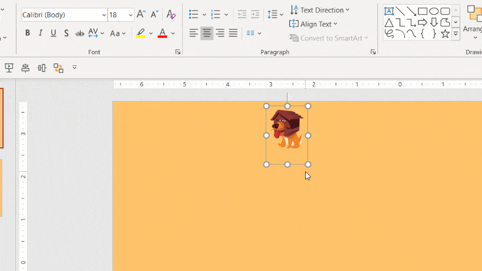Expand bullet list style options
482x271 pixels.
click(204, 15)
